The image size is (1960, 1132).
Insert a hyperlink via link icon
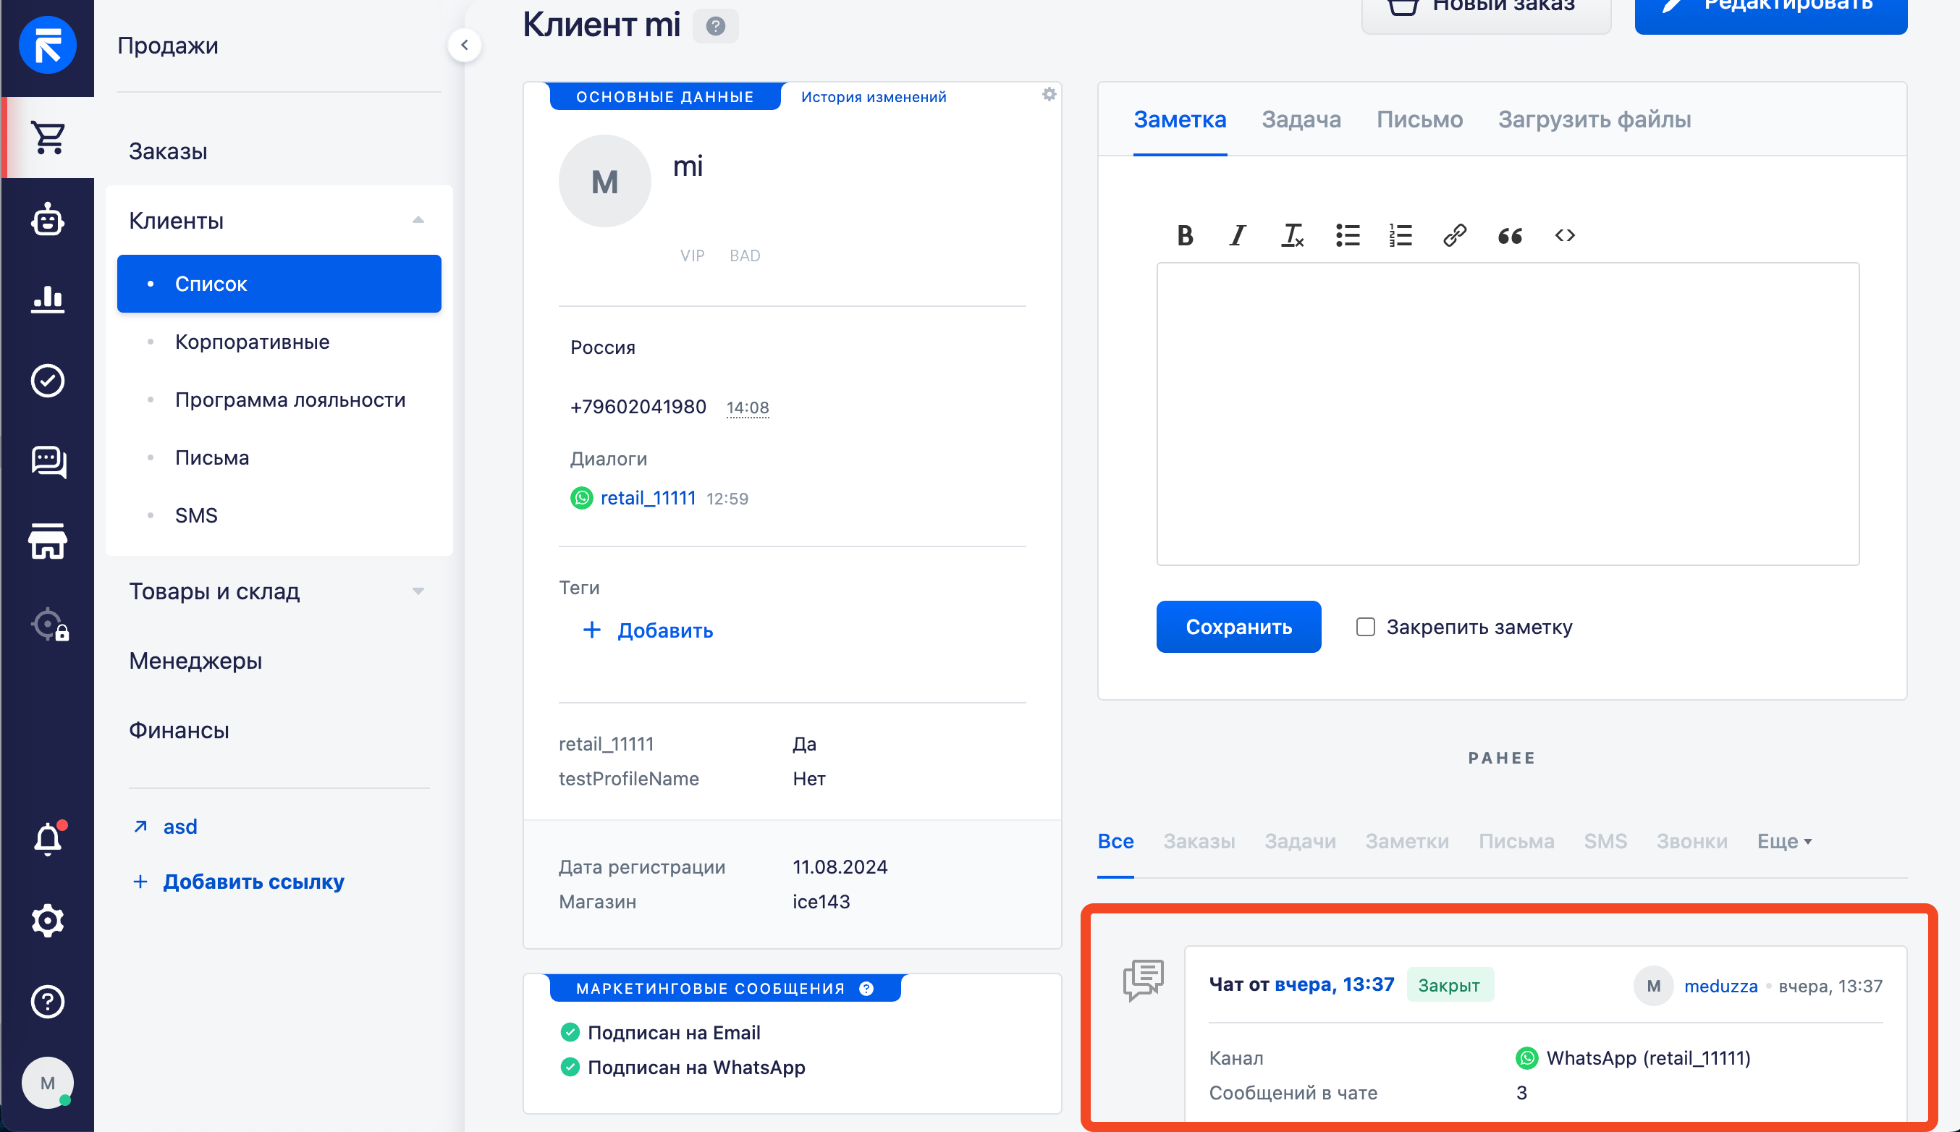point(1455,235)
